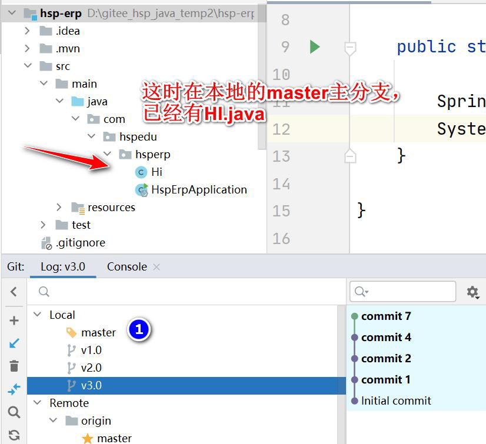Click the branch search input field

188,292
